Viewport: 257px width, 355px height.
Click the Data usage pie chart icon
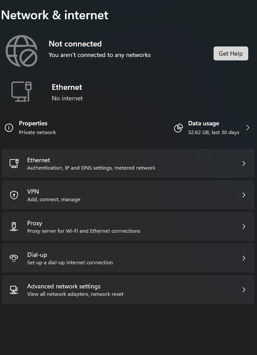click(178, 128)
